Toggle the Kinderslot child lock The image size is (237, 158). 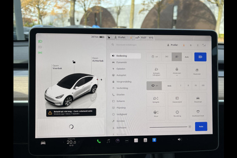177,71
